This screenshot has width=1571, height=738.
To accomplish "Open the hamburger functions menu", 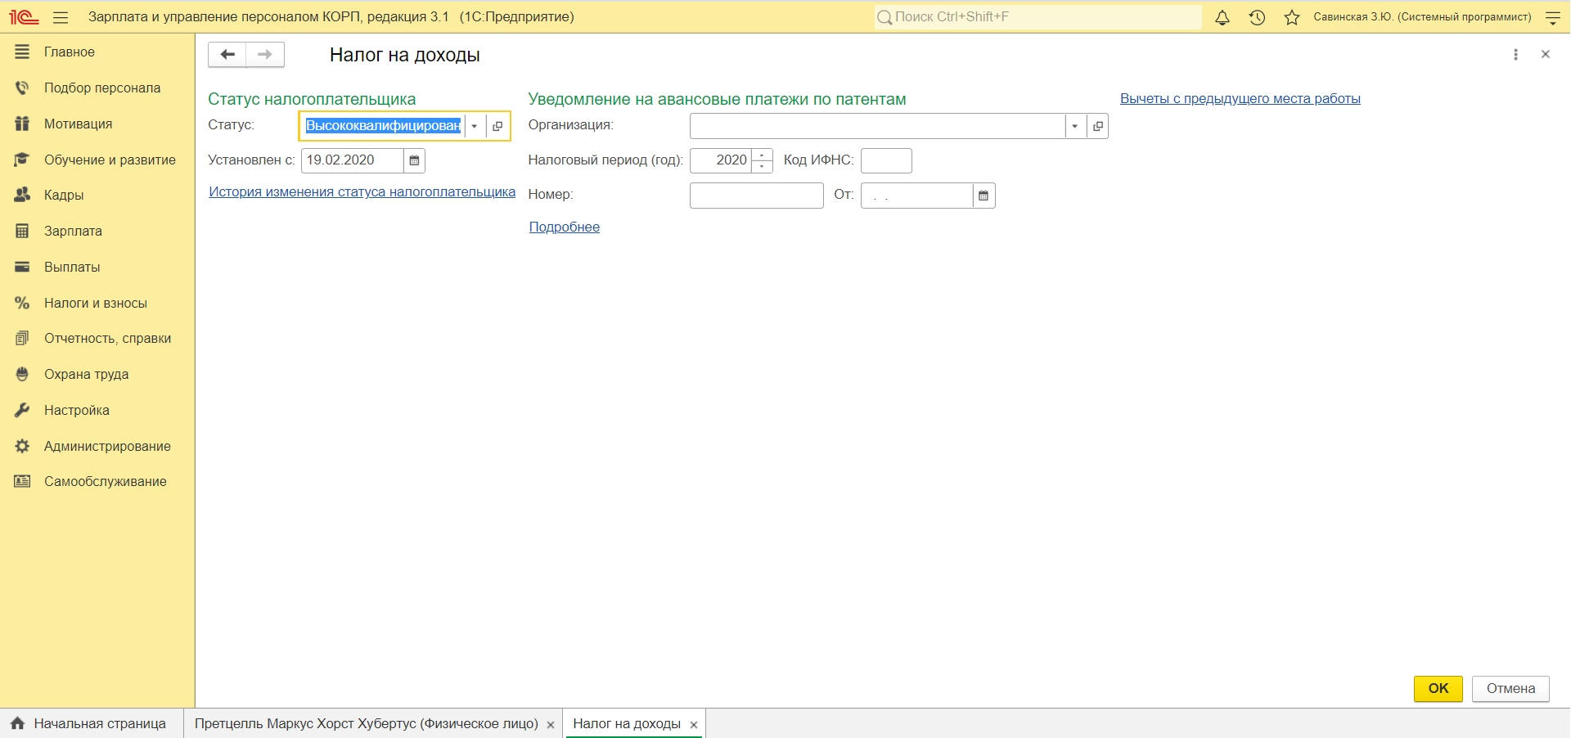I will 61,17.
